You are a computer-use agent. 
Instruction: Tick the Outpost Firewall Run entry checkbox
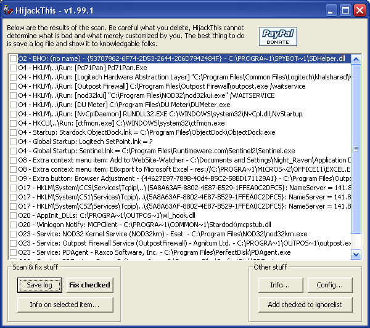click(13, 86)
